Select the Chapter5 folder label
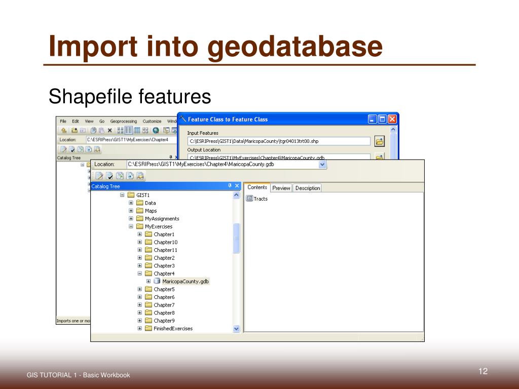 164,289
